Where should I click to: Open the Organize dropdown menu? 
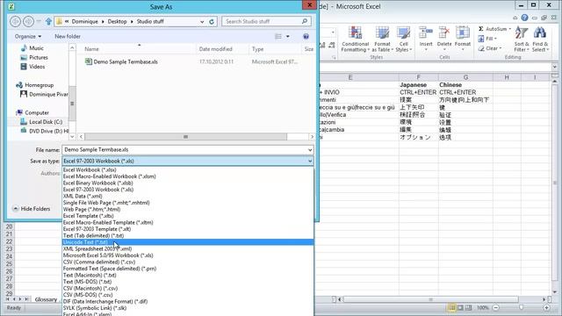[28, 36]
